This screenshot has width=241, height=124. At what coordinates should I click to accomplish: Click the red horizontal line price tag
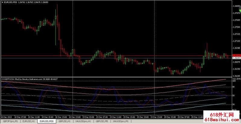click(x=236, y=55)
